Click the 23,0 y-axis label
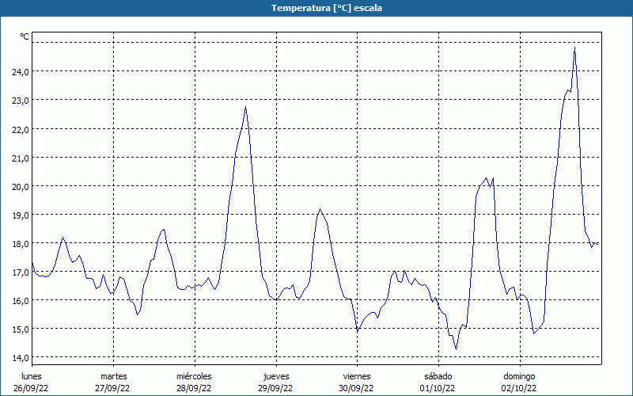Screen dimensions: 633x396 [x=21, y=101]
